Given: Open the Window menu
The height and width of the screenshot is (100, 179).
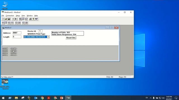Looking at the screenshot, I should [30, 16].
